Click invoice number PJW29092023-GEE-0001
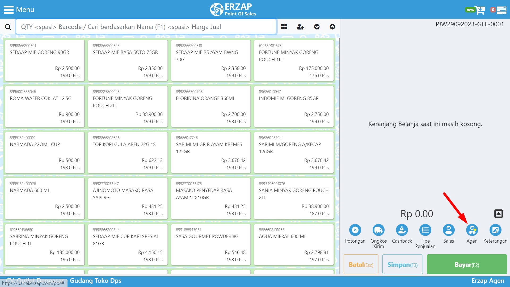 coord(470,24)
